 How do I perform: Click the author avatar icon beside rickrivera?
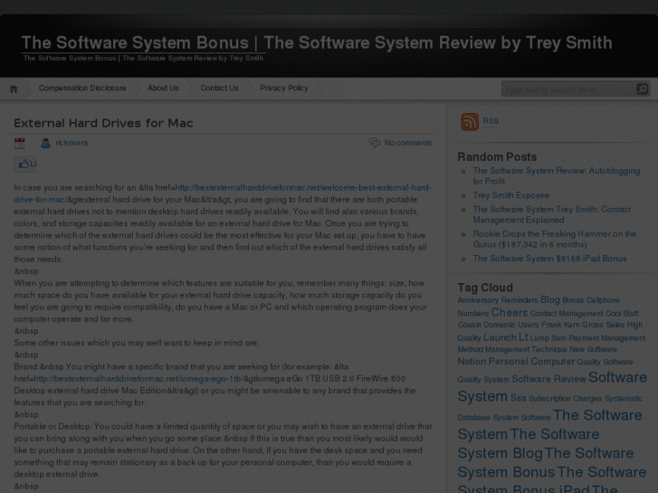pos(45,144)
